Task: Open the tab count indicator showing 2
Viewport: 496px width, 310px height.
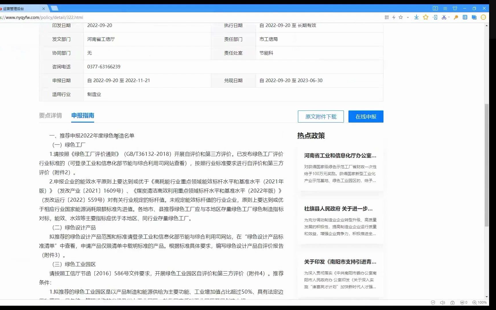Action: pos(435,8)
